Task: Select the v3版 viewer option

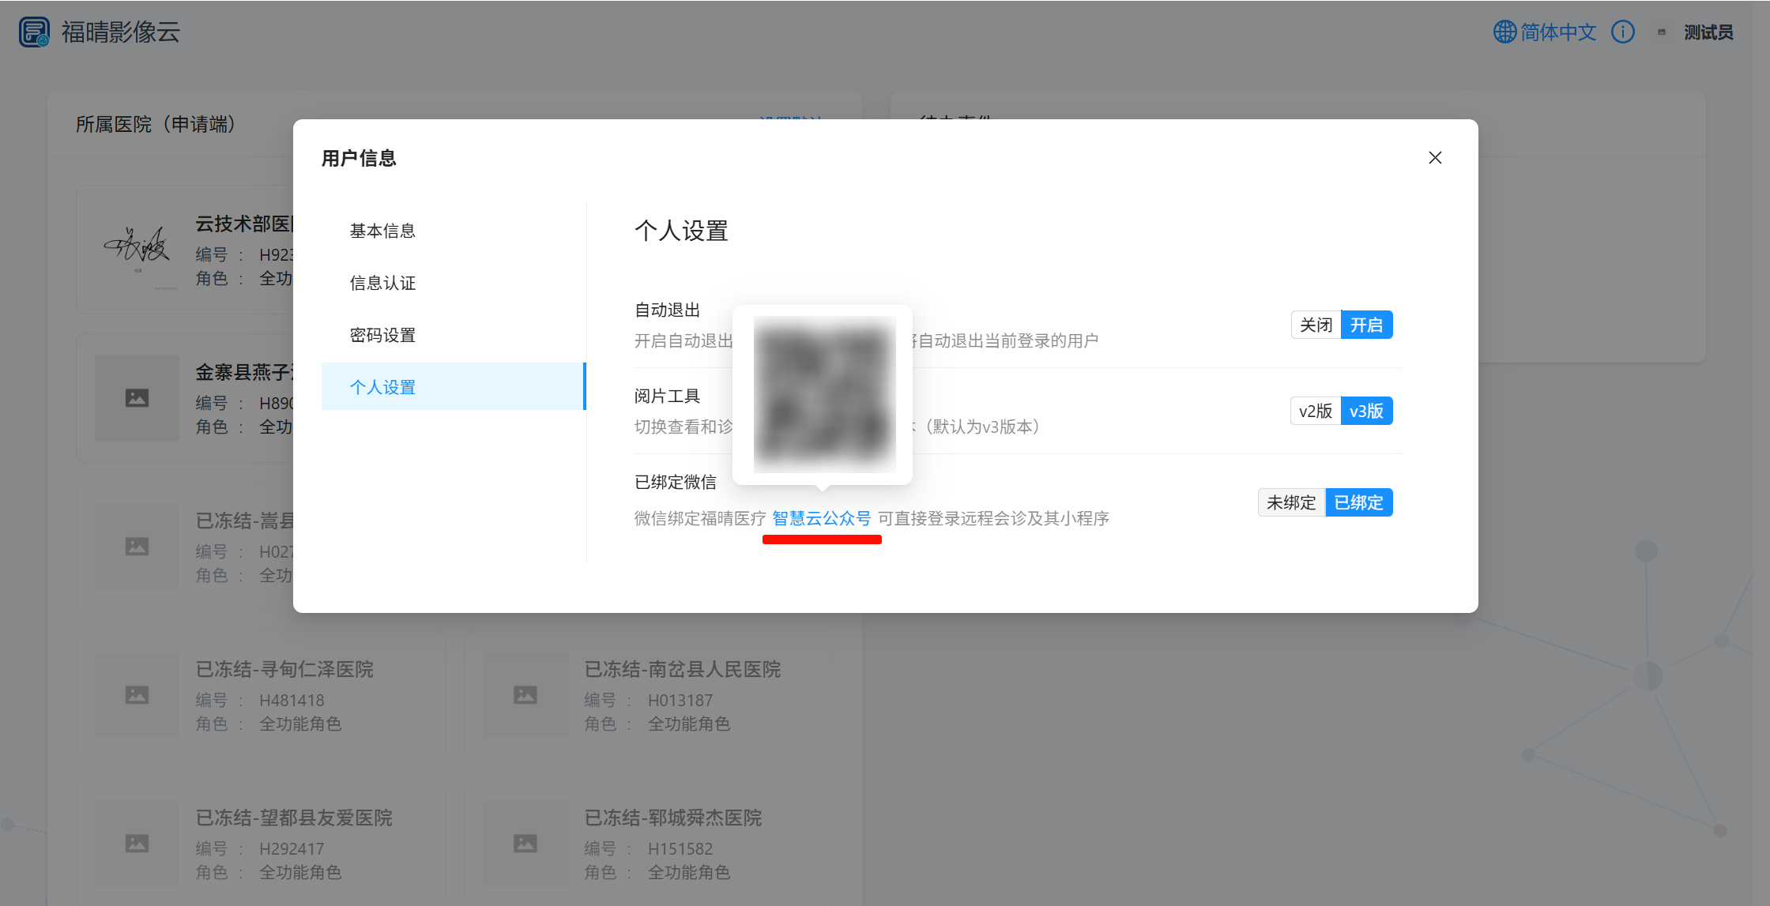Action: 1366,411
